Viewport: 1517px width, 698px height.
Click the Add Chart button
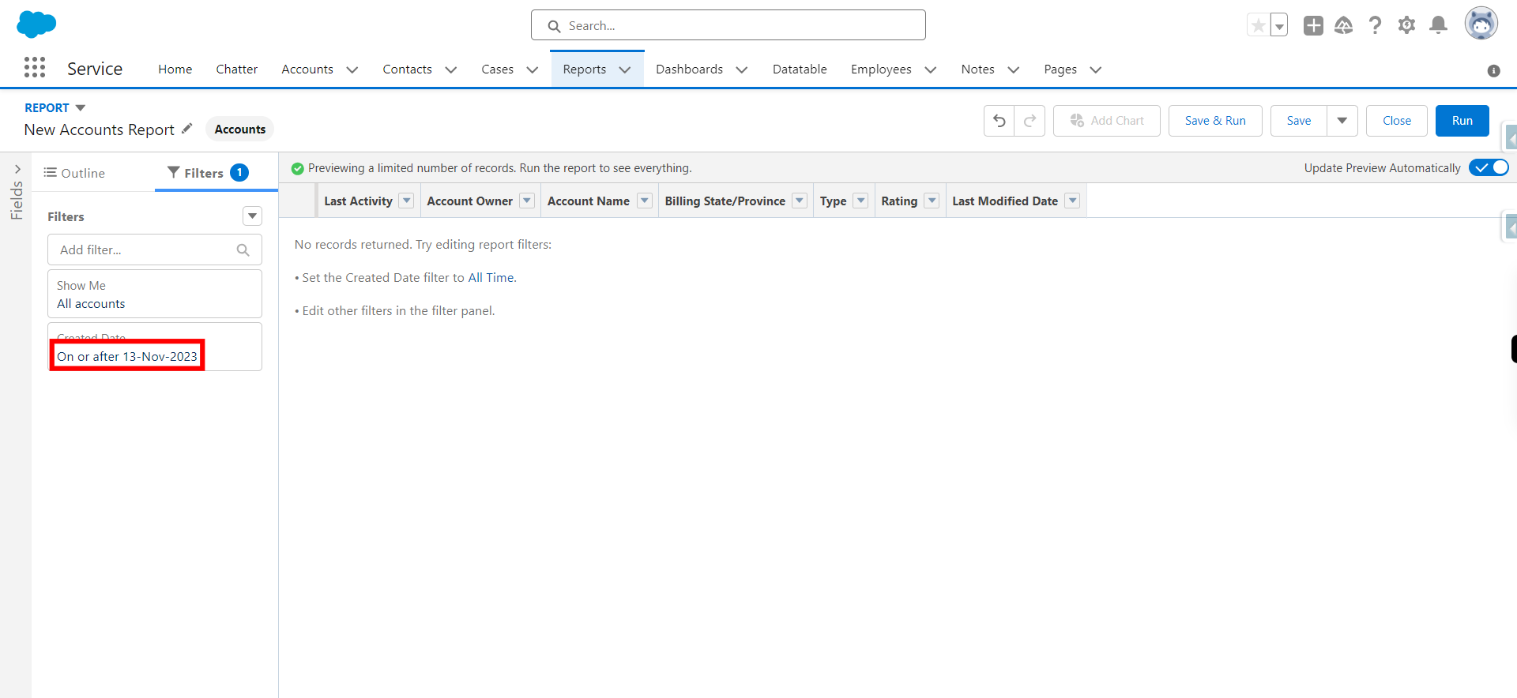[x=1107, y=121]
